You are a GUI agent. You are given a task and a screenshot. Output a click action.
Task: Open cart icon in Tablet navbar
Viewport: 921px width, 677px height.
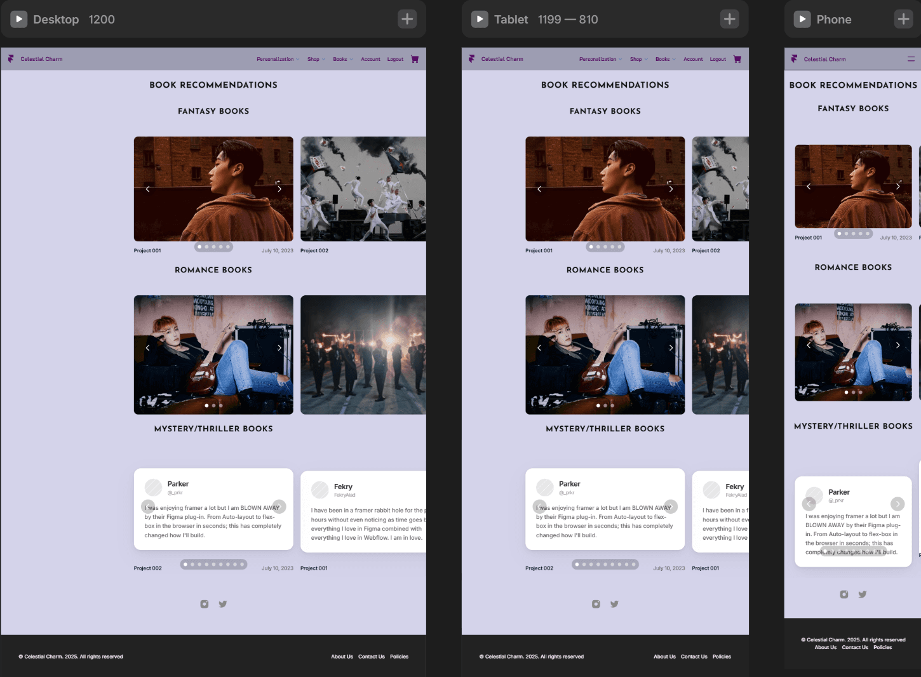point(737,59)
